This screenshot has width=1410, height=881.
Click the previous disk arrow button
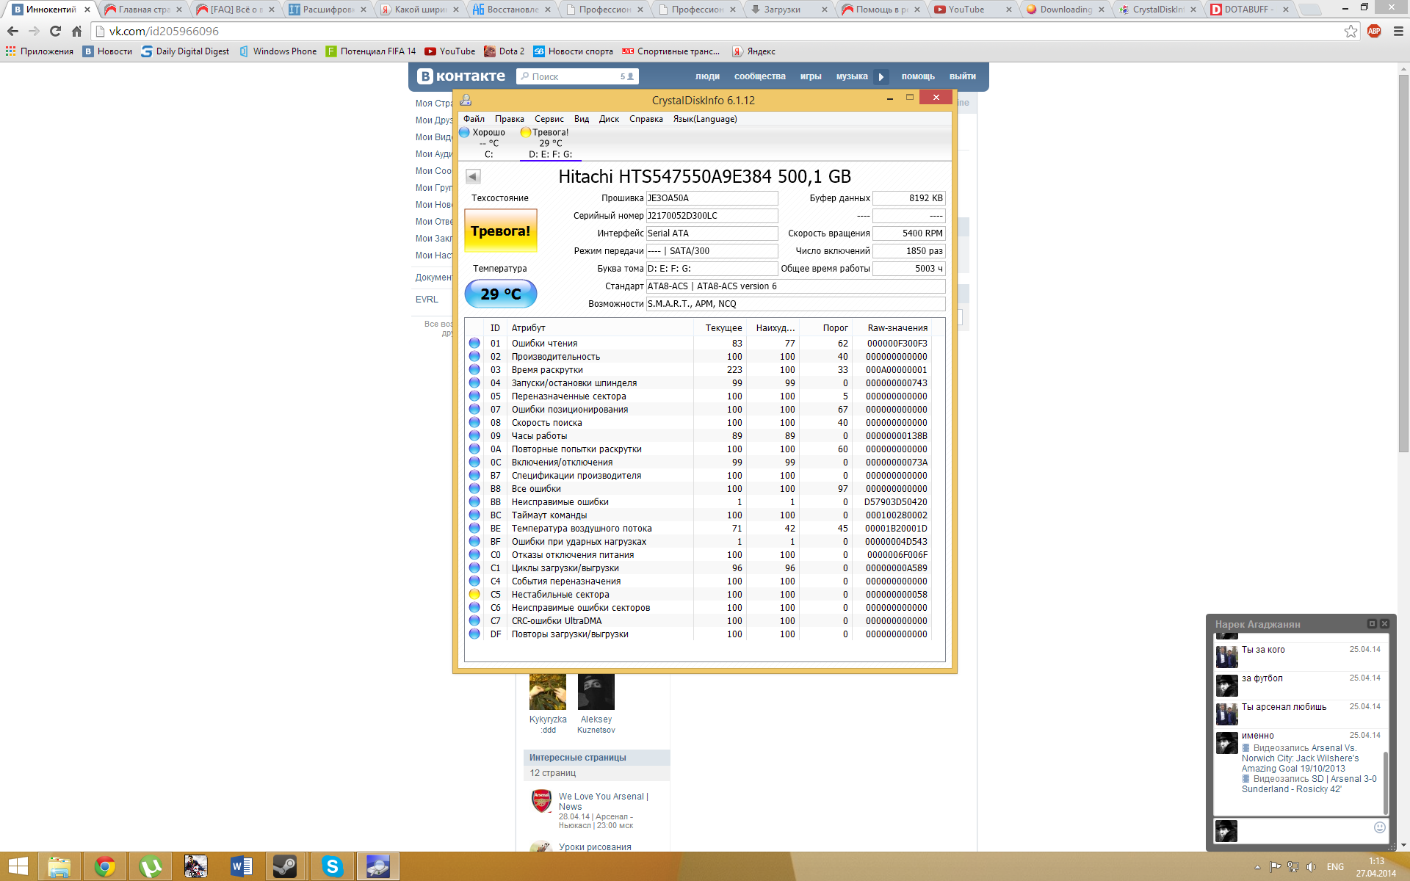473,176
